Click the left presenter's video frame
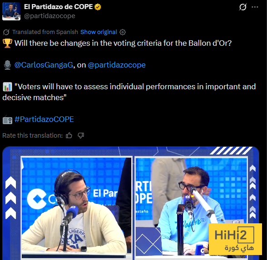Image resolution: width=267 pixels, height=260 pixels. pyautogui.click(x=76, y=208)
